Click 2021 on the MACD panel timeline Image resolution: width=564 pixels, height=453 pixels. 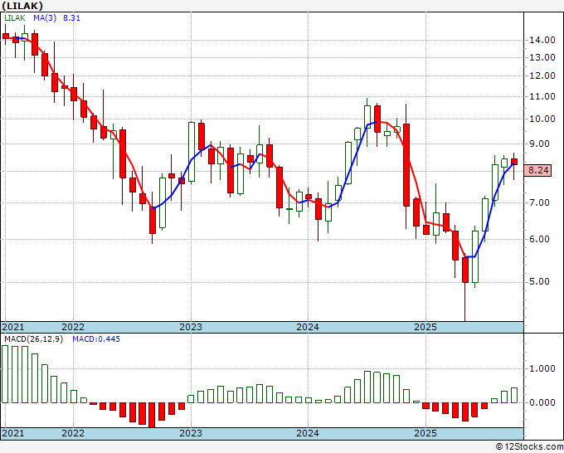(x=13, y=433)
